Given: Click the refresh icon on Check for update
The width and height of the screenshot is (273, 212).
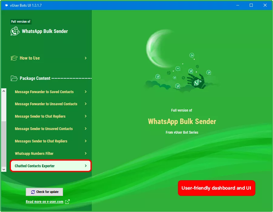Looking at the screenshot, I should pyautogui.click(x=33, y=192).
